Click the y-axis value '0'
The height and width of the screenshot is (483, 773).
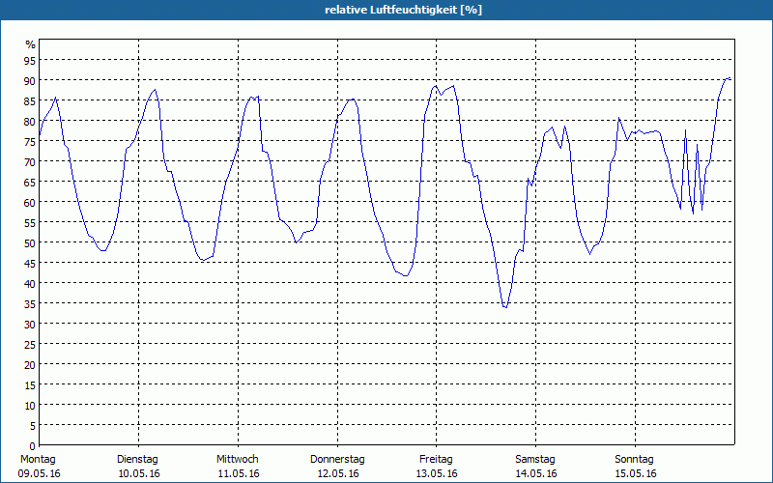click(x=33, y=446)
